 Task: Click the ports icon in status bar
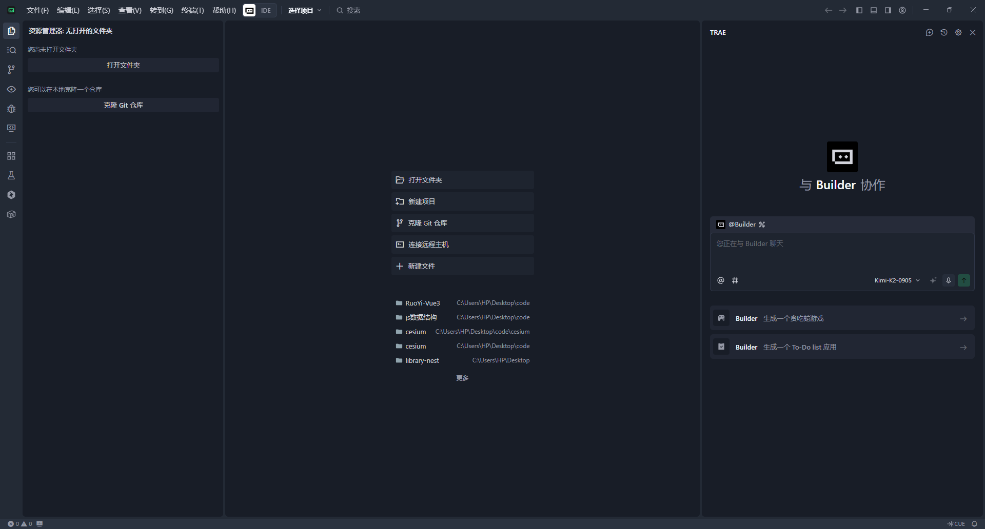coord(40,524)
